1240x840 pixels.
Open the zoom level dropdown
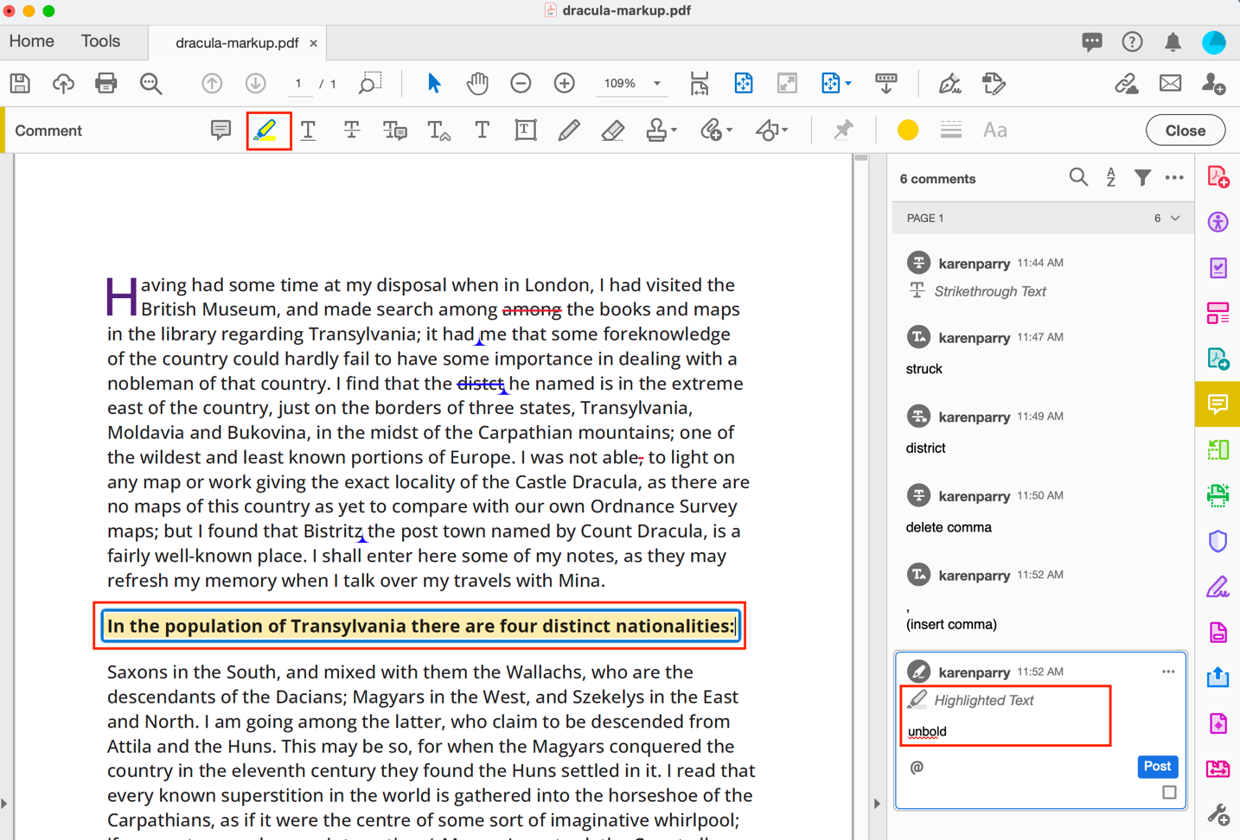[x=657, y=84]
